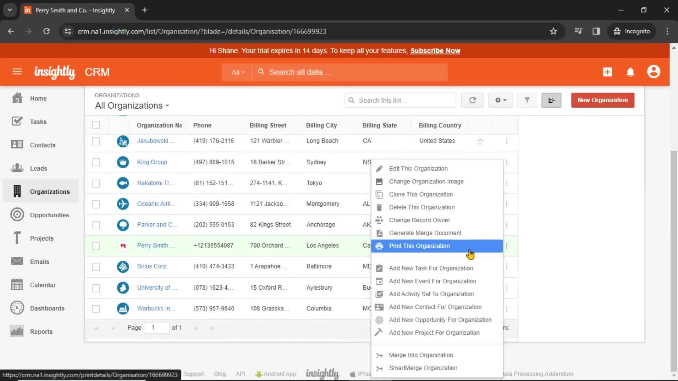Screen dimensions: 678x381
Task: Click the Nakatomi Trading logo icon
Action: point(123,183)
